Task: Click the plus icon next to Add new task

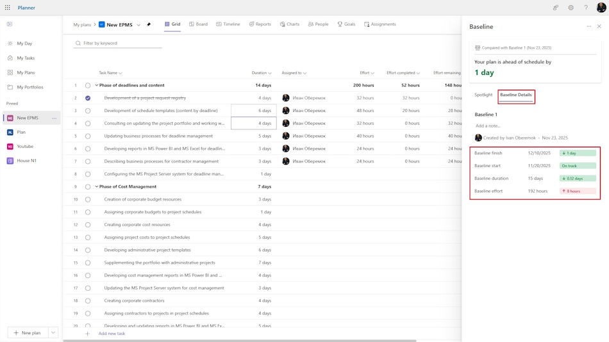Action: point(87,334)
